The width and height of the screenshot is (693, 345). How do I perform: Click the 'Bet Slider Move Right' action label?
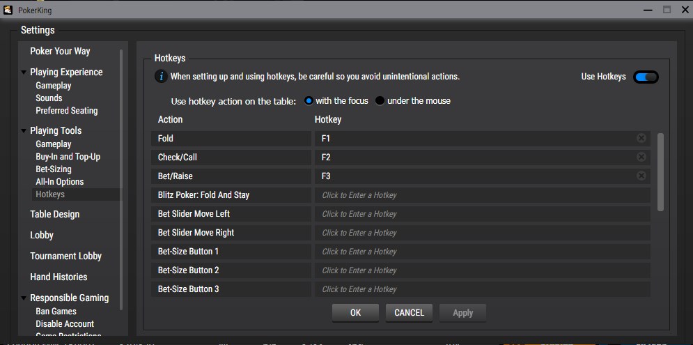[196, 233]
